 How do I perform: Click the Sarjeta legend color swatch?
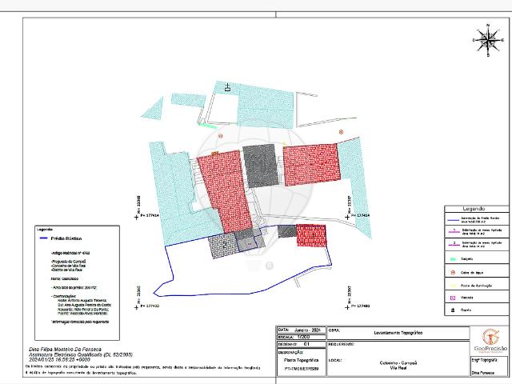(x=453, y=259)
